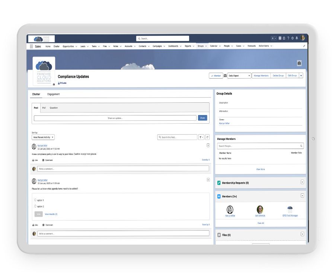Image resolution: width=335 pixels, height=276 pixels.
Task: Click the Search People input field
Action: pyautogui.click(x=260, y=146)
